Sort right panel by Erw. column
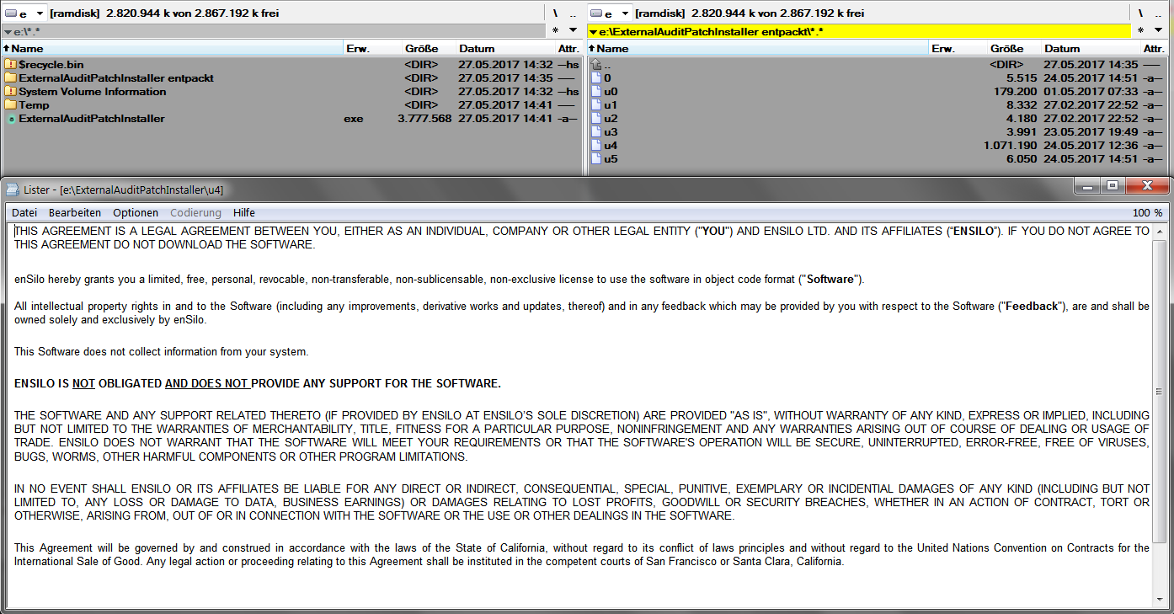 click(958, 49)
